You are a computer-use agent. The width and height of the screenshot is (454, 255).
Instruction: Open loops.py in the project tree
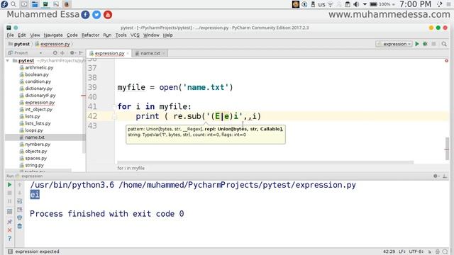click(x=31, y=130)
